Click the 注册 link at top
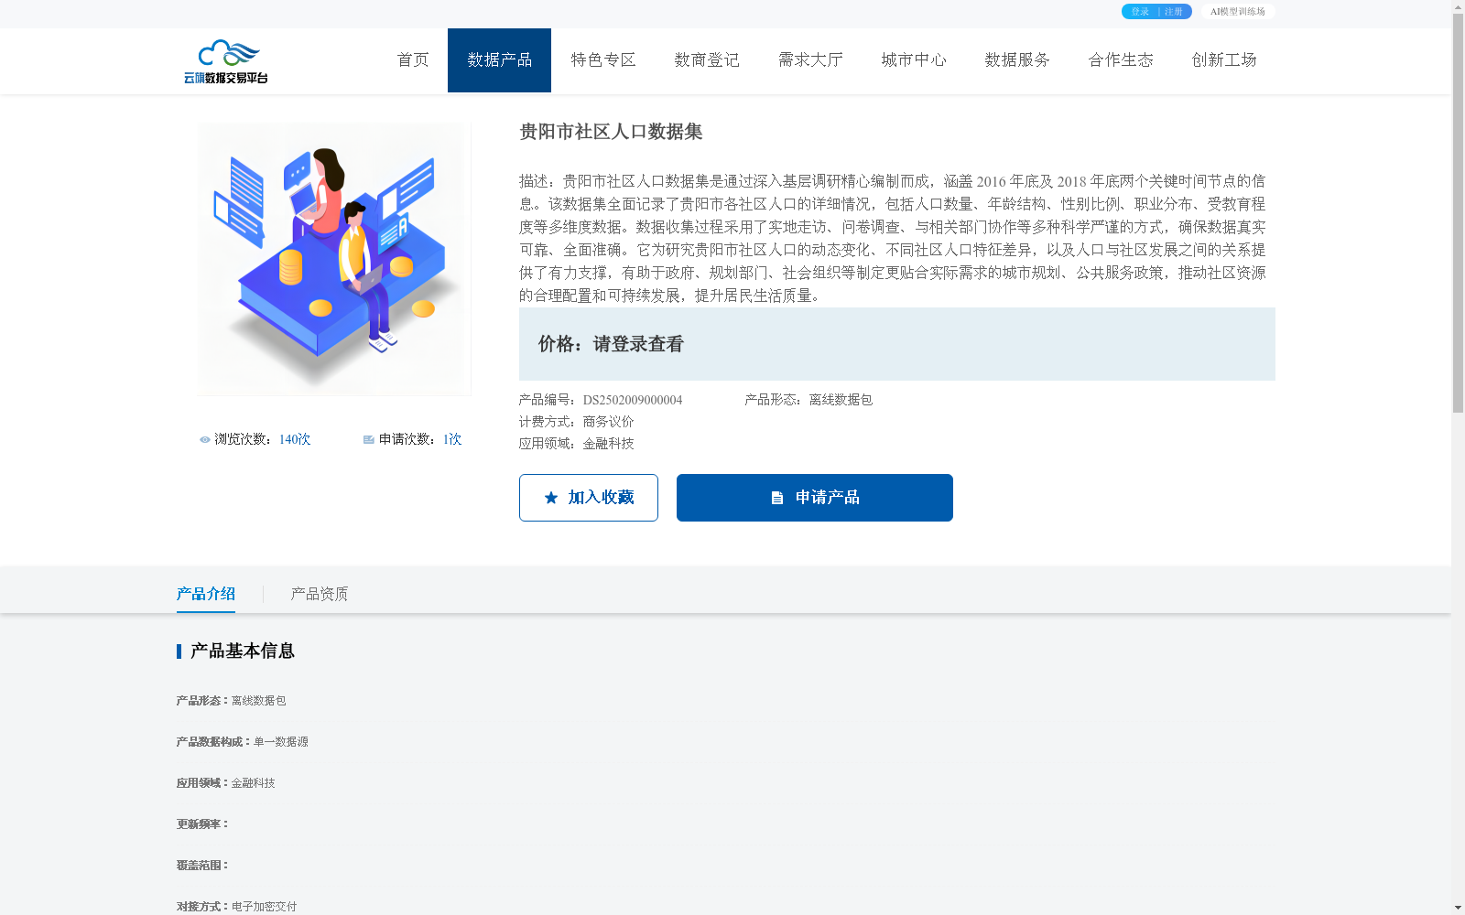Screen dimensions: 1465x915 1174,12
